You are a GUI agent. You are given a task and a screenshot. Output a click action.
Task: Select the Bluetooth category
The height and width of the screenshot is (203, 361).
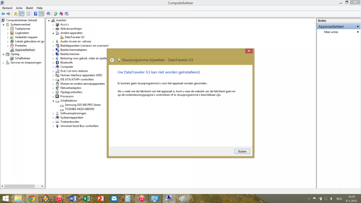(x=66, y=63)
